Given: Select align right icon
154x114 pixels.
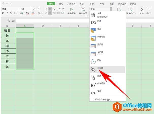Looking at the screenshot, I should pyautogui.click(x=54, y=13).
